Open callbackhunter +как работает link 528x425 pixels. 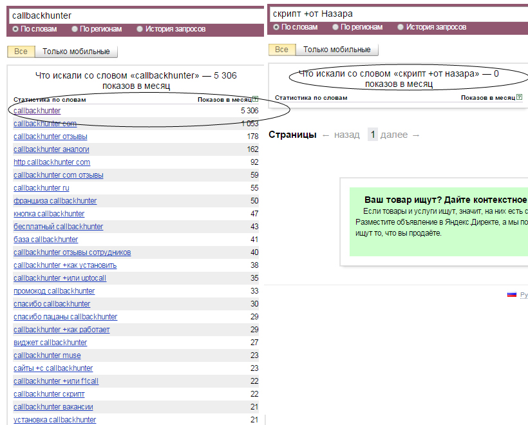click(x=62, y=330)
